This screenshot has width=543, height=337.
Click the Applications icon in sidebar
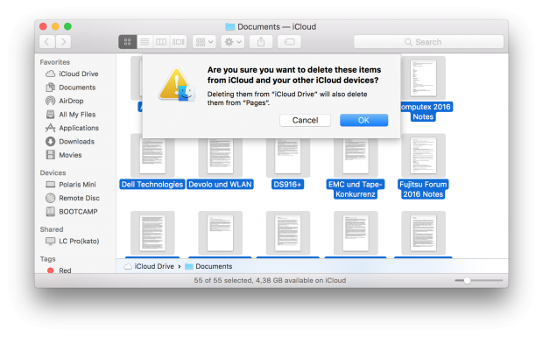point(51,128)
